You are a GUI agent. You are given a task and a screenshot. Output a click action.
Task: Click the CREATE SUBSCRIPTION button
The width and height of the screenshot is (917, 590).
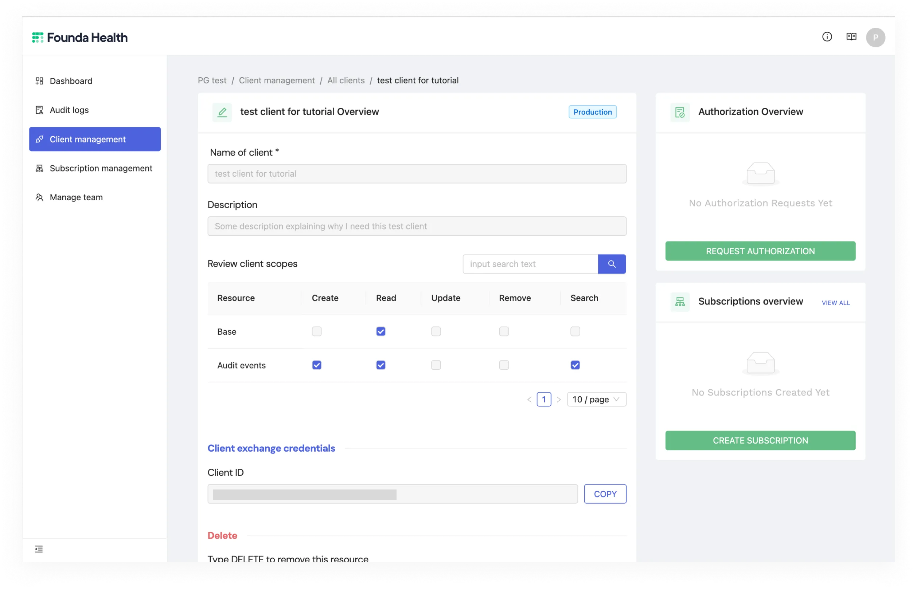(x=760, y=441)
